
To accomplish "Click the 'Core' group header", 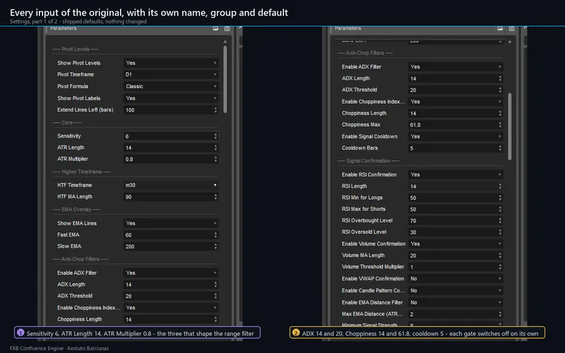I will 67,123.
